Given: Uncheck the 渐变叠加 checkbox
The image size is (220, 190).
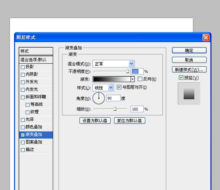Looking at the screenshot, I should (x=23, y=135).
